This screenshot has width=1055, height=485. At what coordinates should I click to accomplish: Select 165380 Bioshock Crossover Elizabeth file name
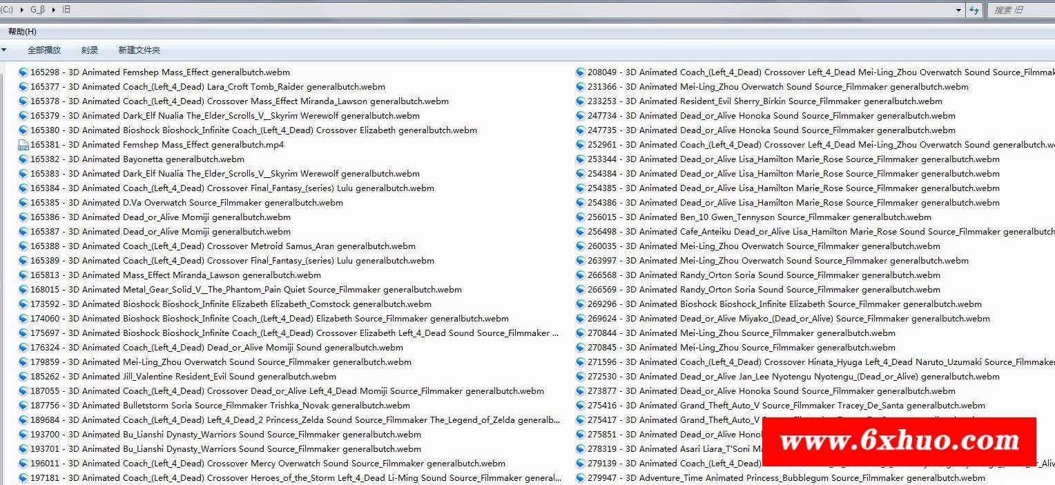coord(253,130)
